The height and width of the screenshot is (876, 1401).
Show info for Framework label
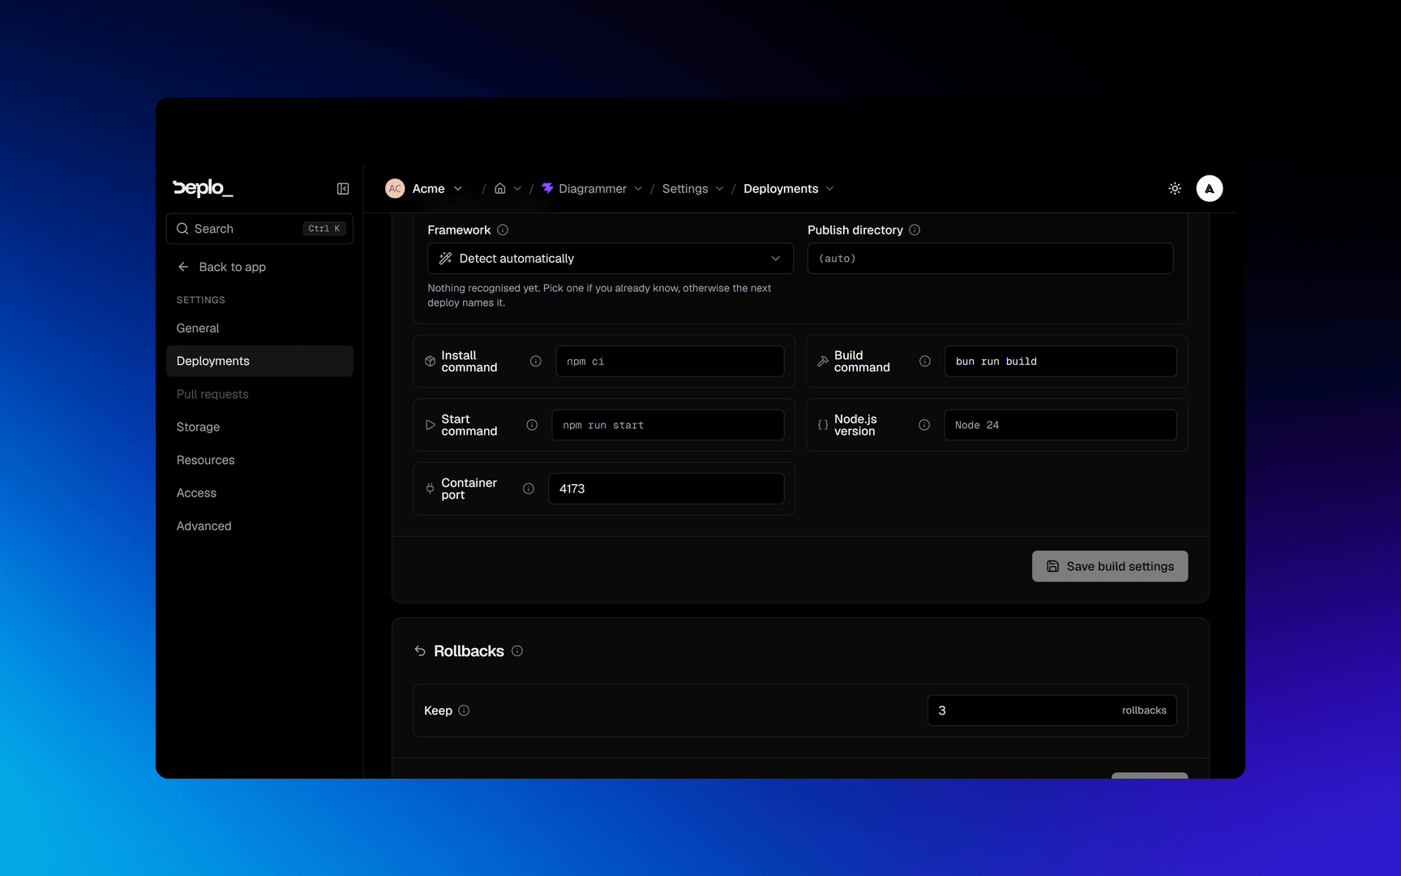pos(503,230)
